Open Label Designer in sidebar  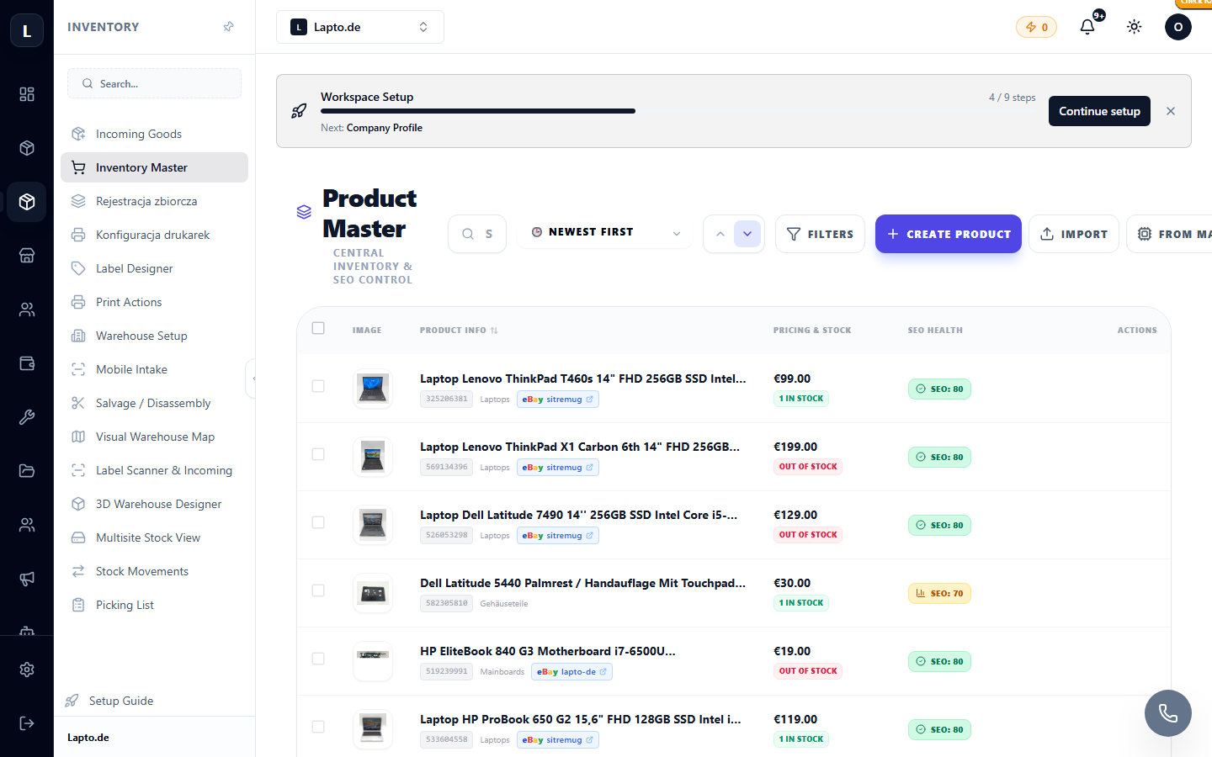[154, 268]
